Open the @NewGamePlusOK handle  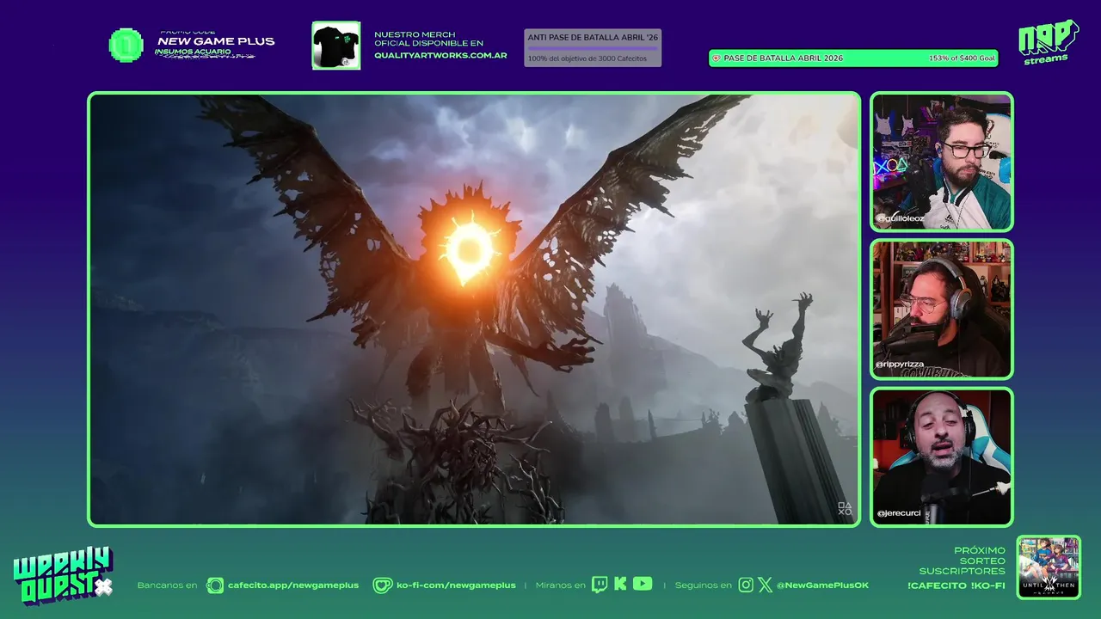pos(822,585)
